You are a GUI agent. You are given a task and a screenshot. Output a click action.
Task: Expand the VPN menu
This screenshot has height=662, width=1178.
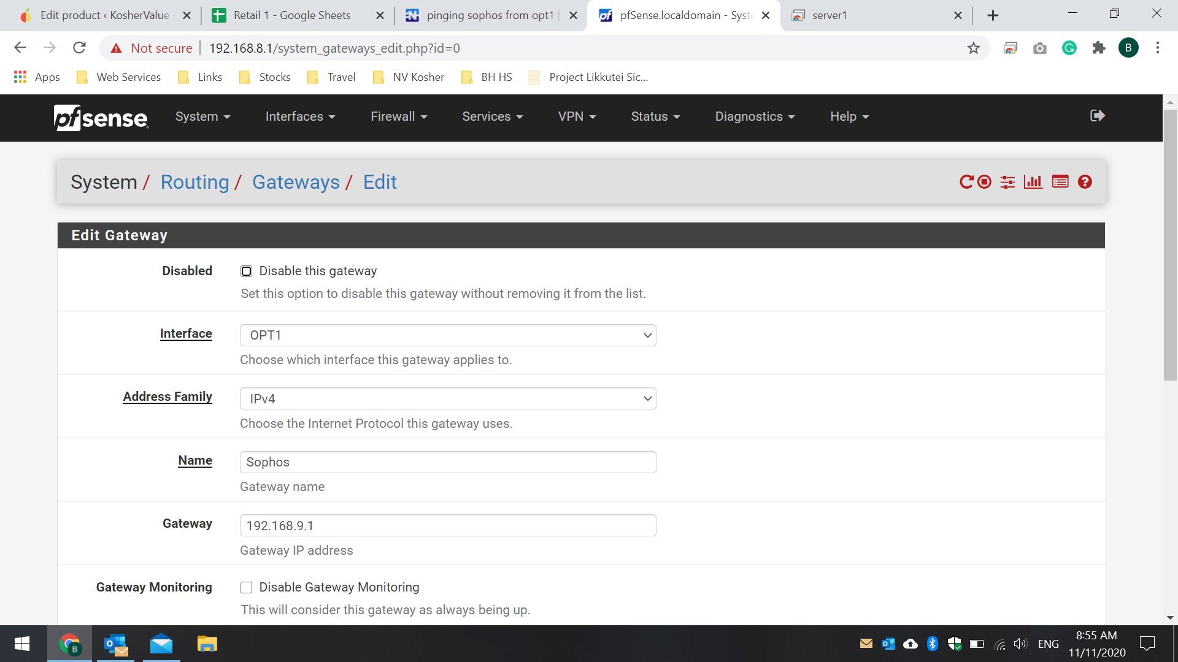click(577, 116)
